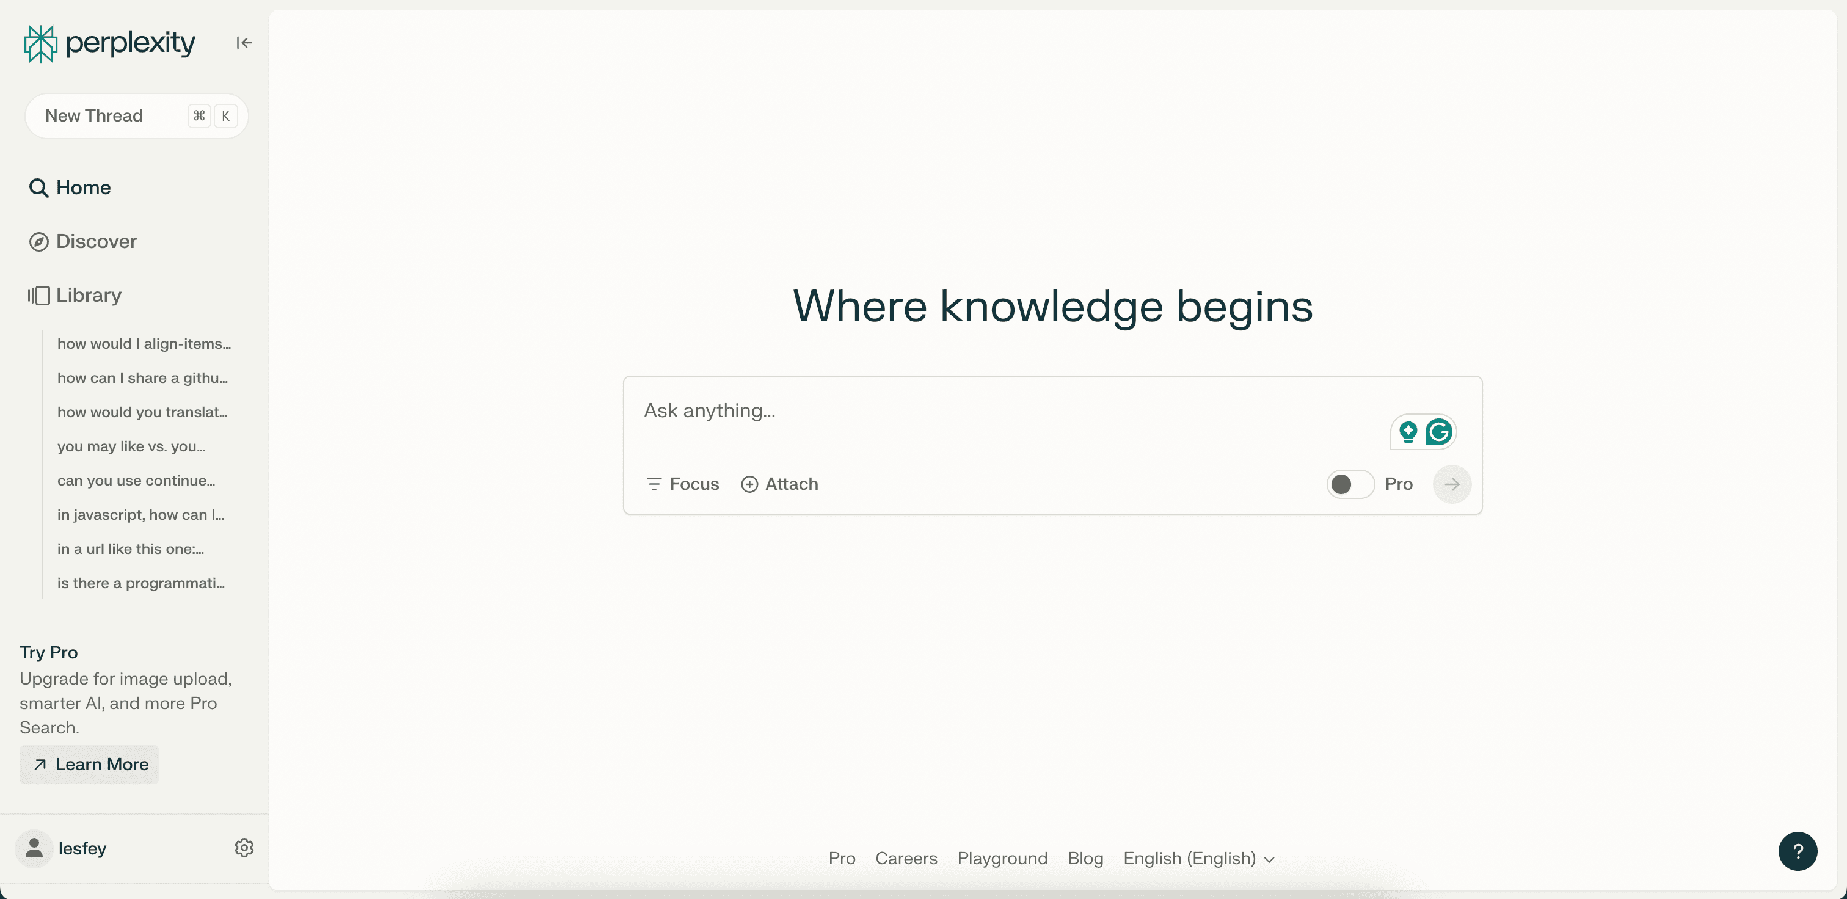Click Learn More about Pro
The width and height of the screenshot is (1847, 899).
pos(90,764)
